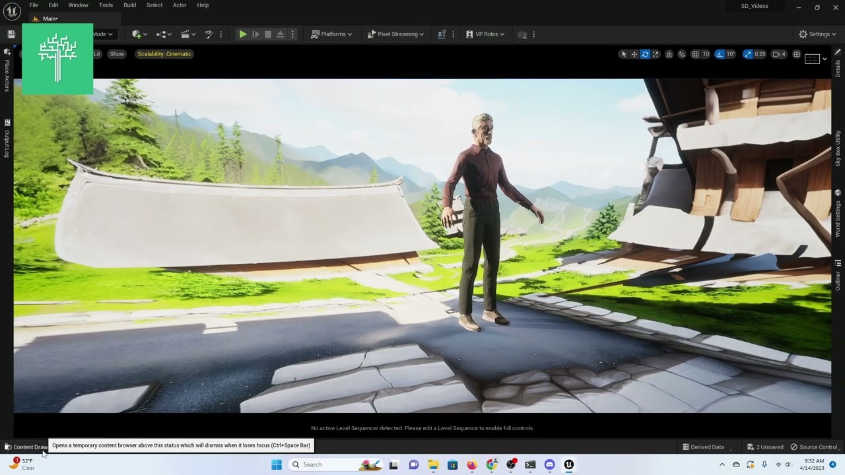
Task: Open scale snap value 0.25
Action: pos(760,54)
